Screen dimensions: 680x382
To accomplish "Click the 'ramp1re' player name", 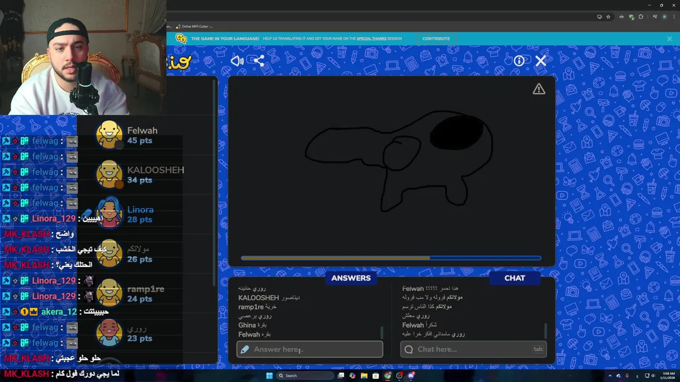I will pos(146,289).
